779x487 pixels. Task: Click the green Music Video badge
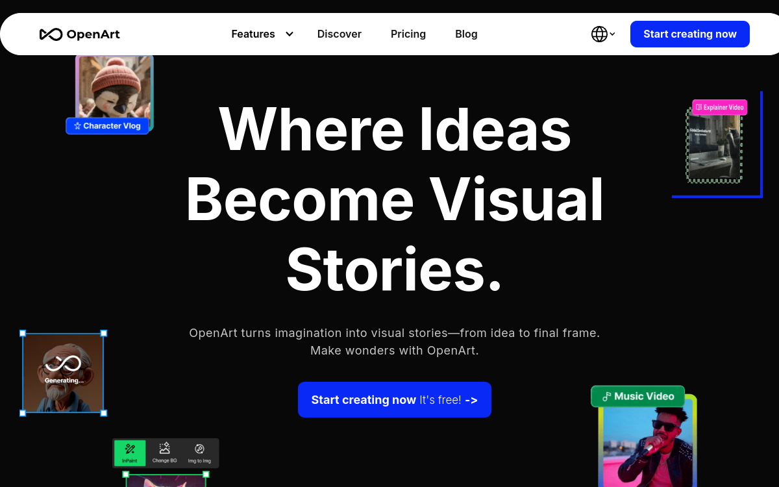637,396
